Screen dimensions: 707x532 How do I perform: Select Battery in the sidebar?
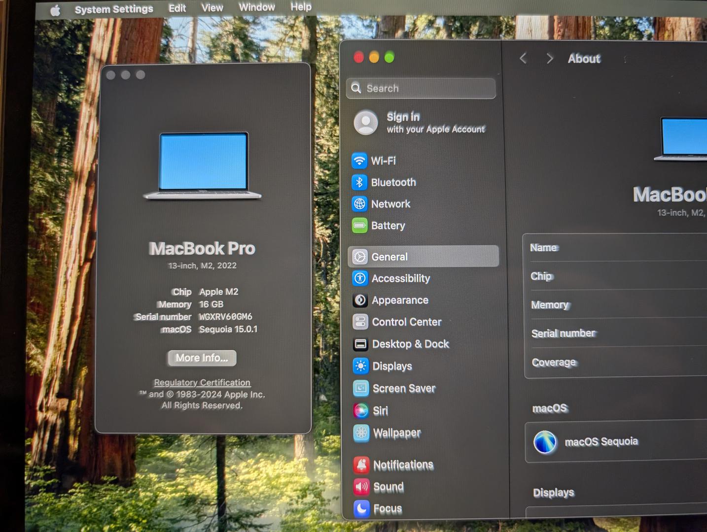click(x=423, y=226)
